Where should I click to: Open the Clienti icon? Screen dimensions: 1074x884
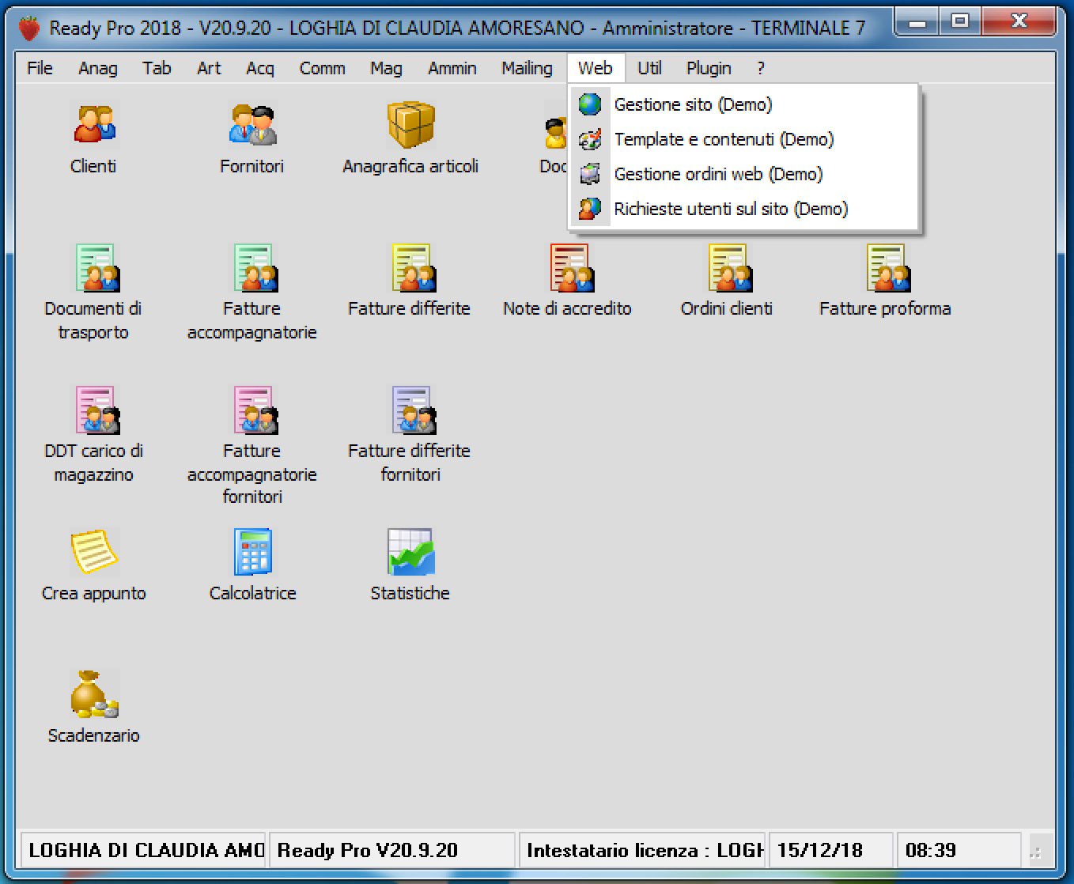point(94,125)
